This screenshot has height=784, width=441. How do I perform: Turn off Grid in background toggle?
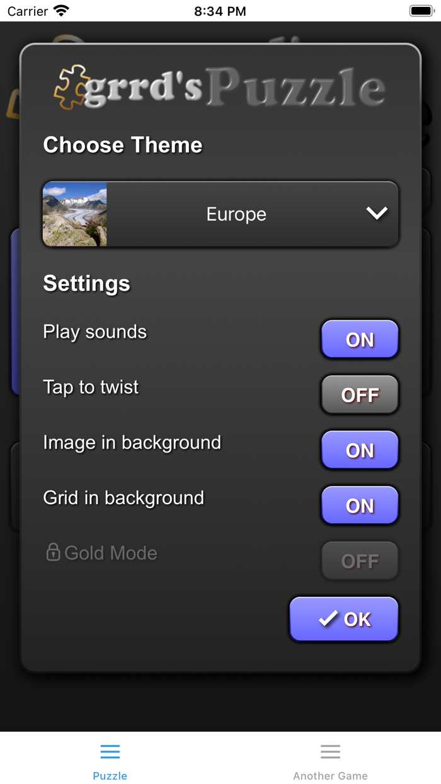(x=360, y=506)
